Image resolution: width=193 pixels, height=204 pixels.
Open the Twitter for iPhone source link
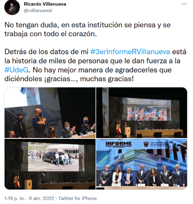pyautogui.click(x=78, y=198)
